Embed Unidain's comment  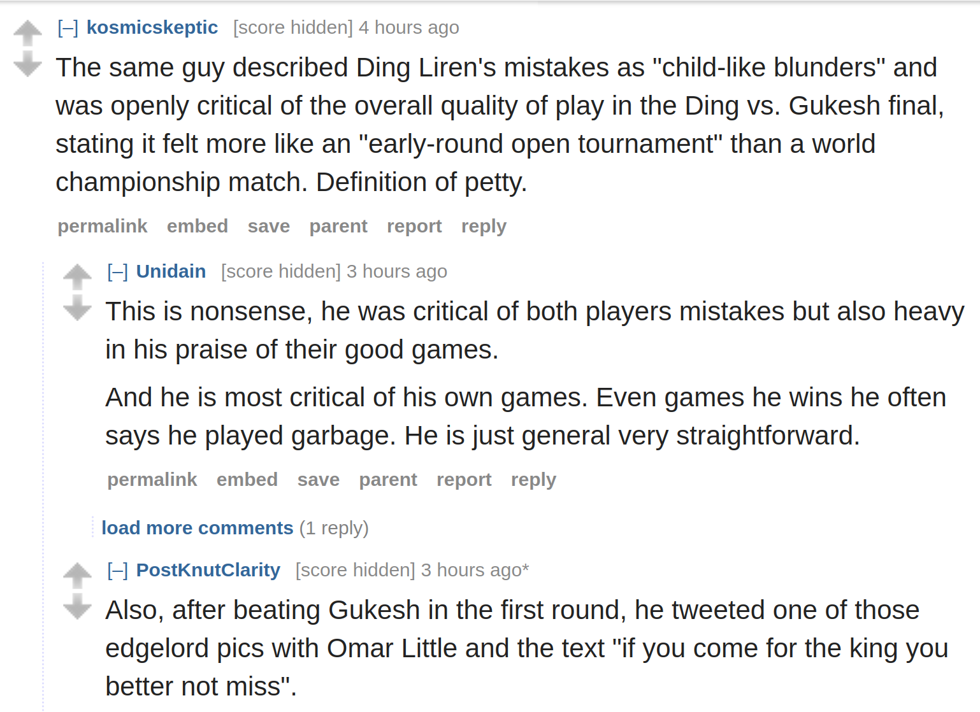(x=247, y=480)
